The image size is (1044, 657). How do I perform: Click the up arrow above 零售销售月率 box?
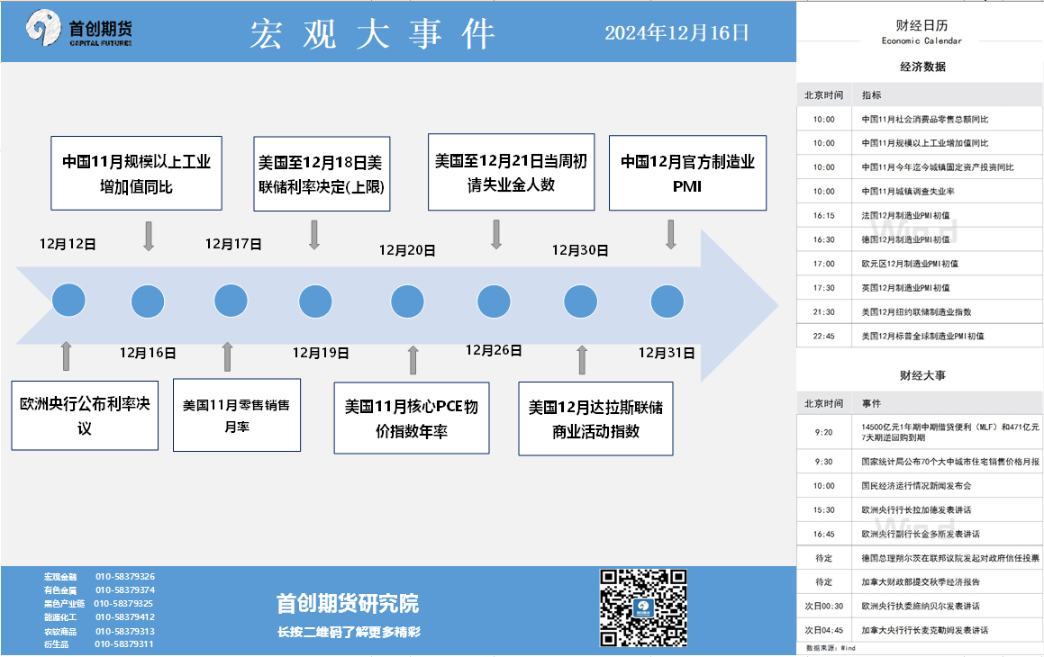pos(228,356)
